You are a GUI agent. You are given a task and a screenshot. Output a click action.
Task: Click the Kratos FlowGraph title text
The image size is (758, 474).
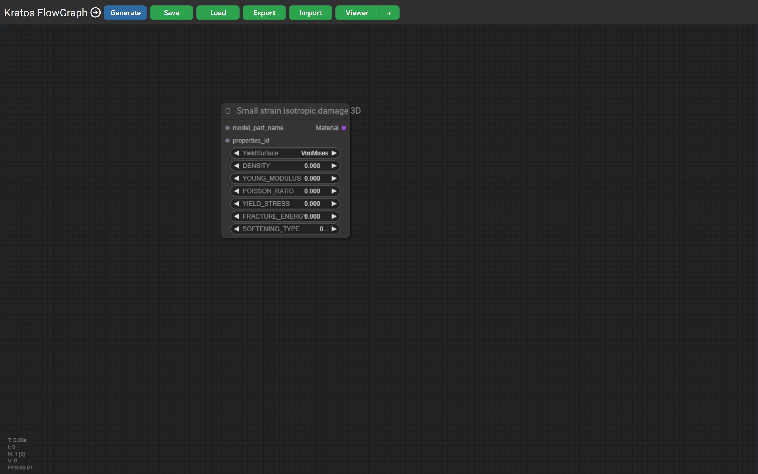click(x=46, y=13)
